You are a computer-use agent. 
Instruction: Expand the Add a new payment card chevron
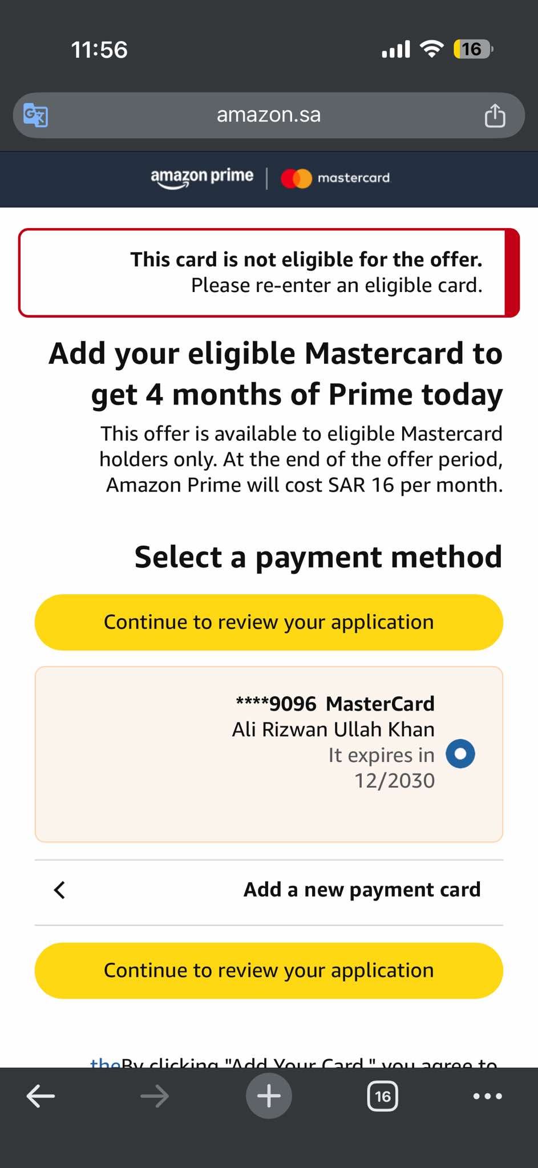pos(60,890)
